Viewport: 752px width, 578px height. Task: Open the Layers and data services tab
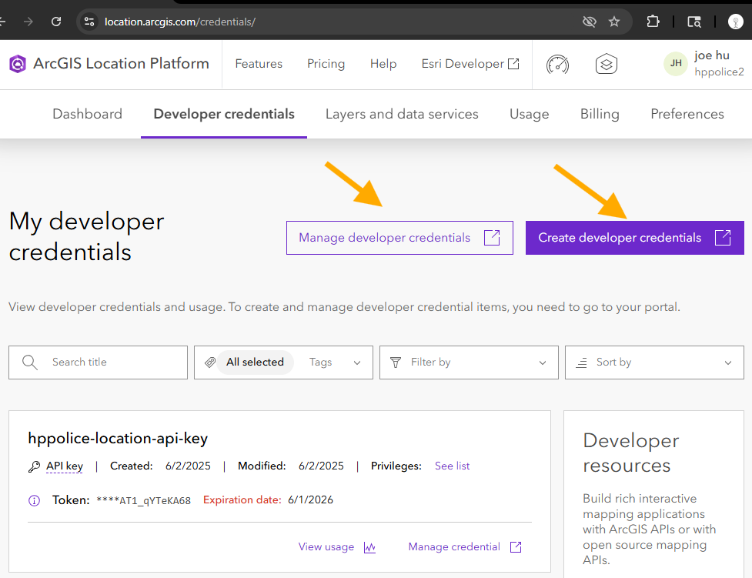[402, 114]
